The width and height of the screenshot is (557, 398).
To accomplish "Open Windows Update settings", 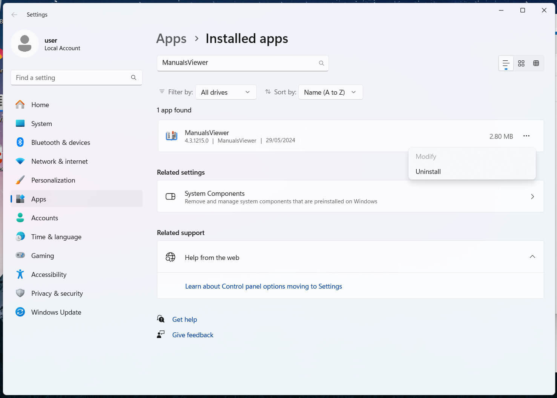I will point(77,312).
